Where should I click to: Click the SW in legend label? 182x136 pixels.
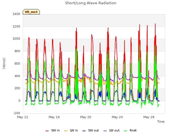coord(55,130)
